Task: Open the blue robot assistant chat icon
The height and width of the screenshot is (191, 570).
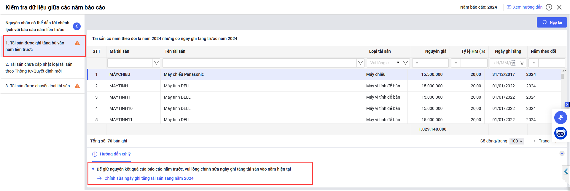Action: (x=561, y=134)
